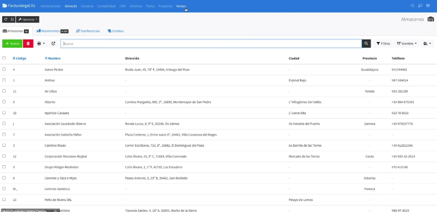Click into the Buscar search field
437x212 pixels.
point(211,44)
